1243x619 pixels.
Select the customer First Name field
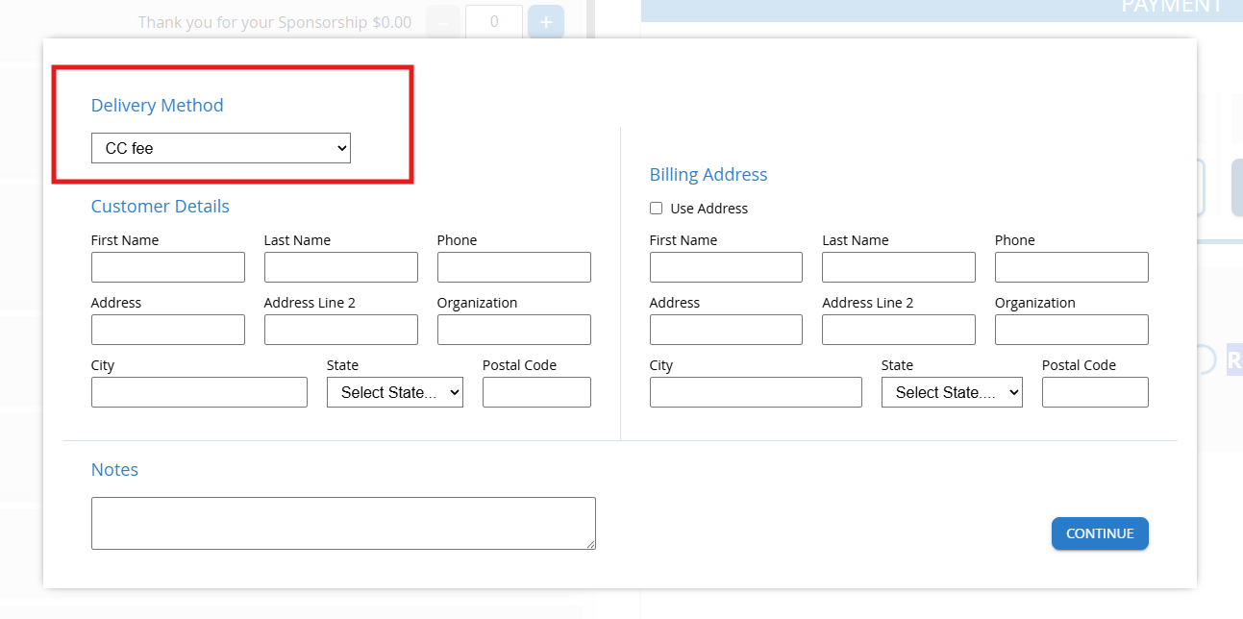[x=168, y=267]
